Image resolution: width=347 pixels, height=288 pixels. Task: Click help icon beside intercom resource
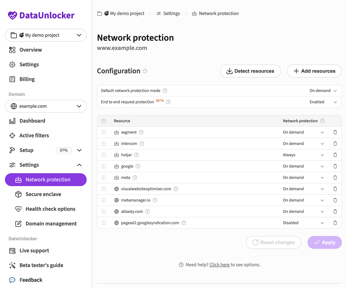click(x=142, y=144)
